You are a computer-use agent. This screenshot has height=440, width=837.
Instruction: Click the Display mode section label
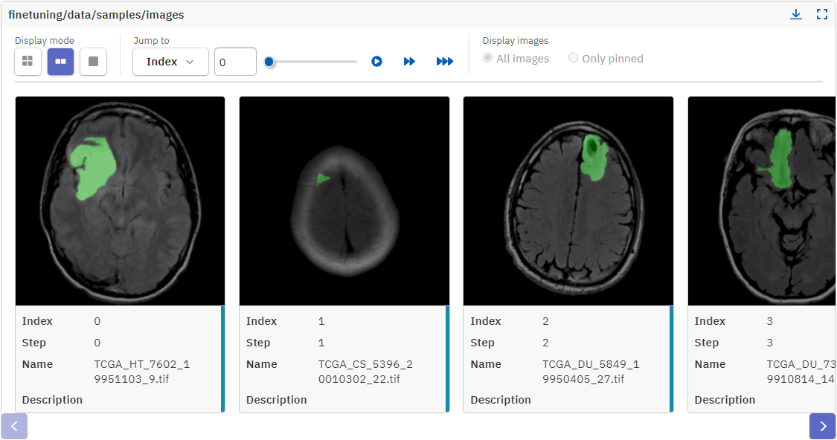pyautogui.click(x=44, y=40)
